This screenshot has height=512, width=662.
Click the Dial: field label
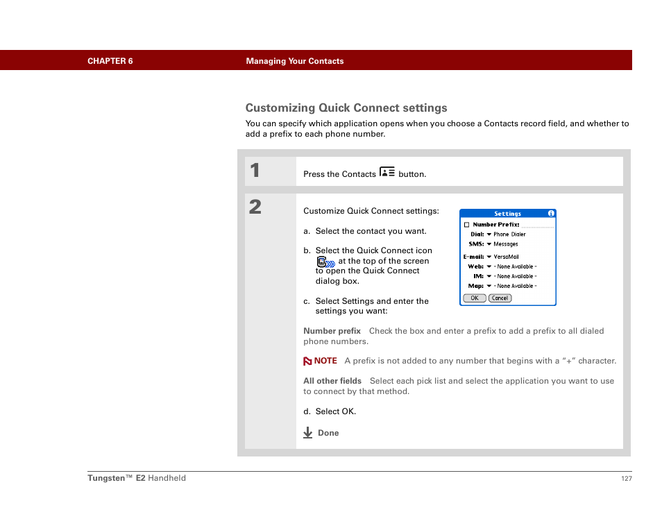point(477,234)
